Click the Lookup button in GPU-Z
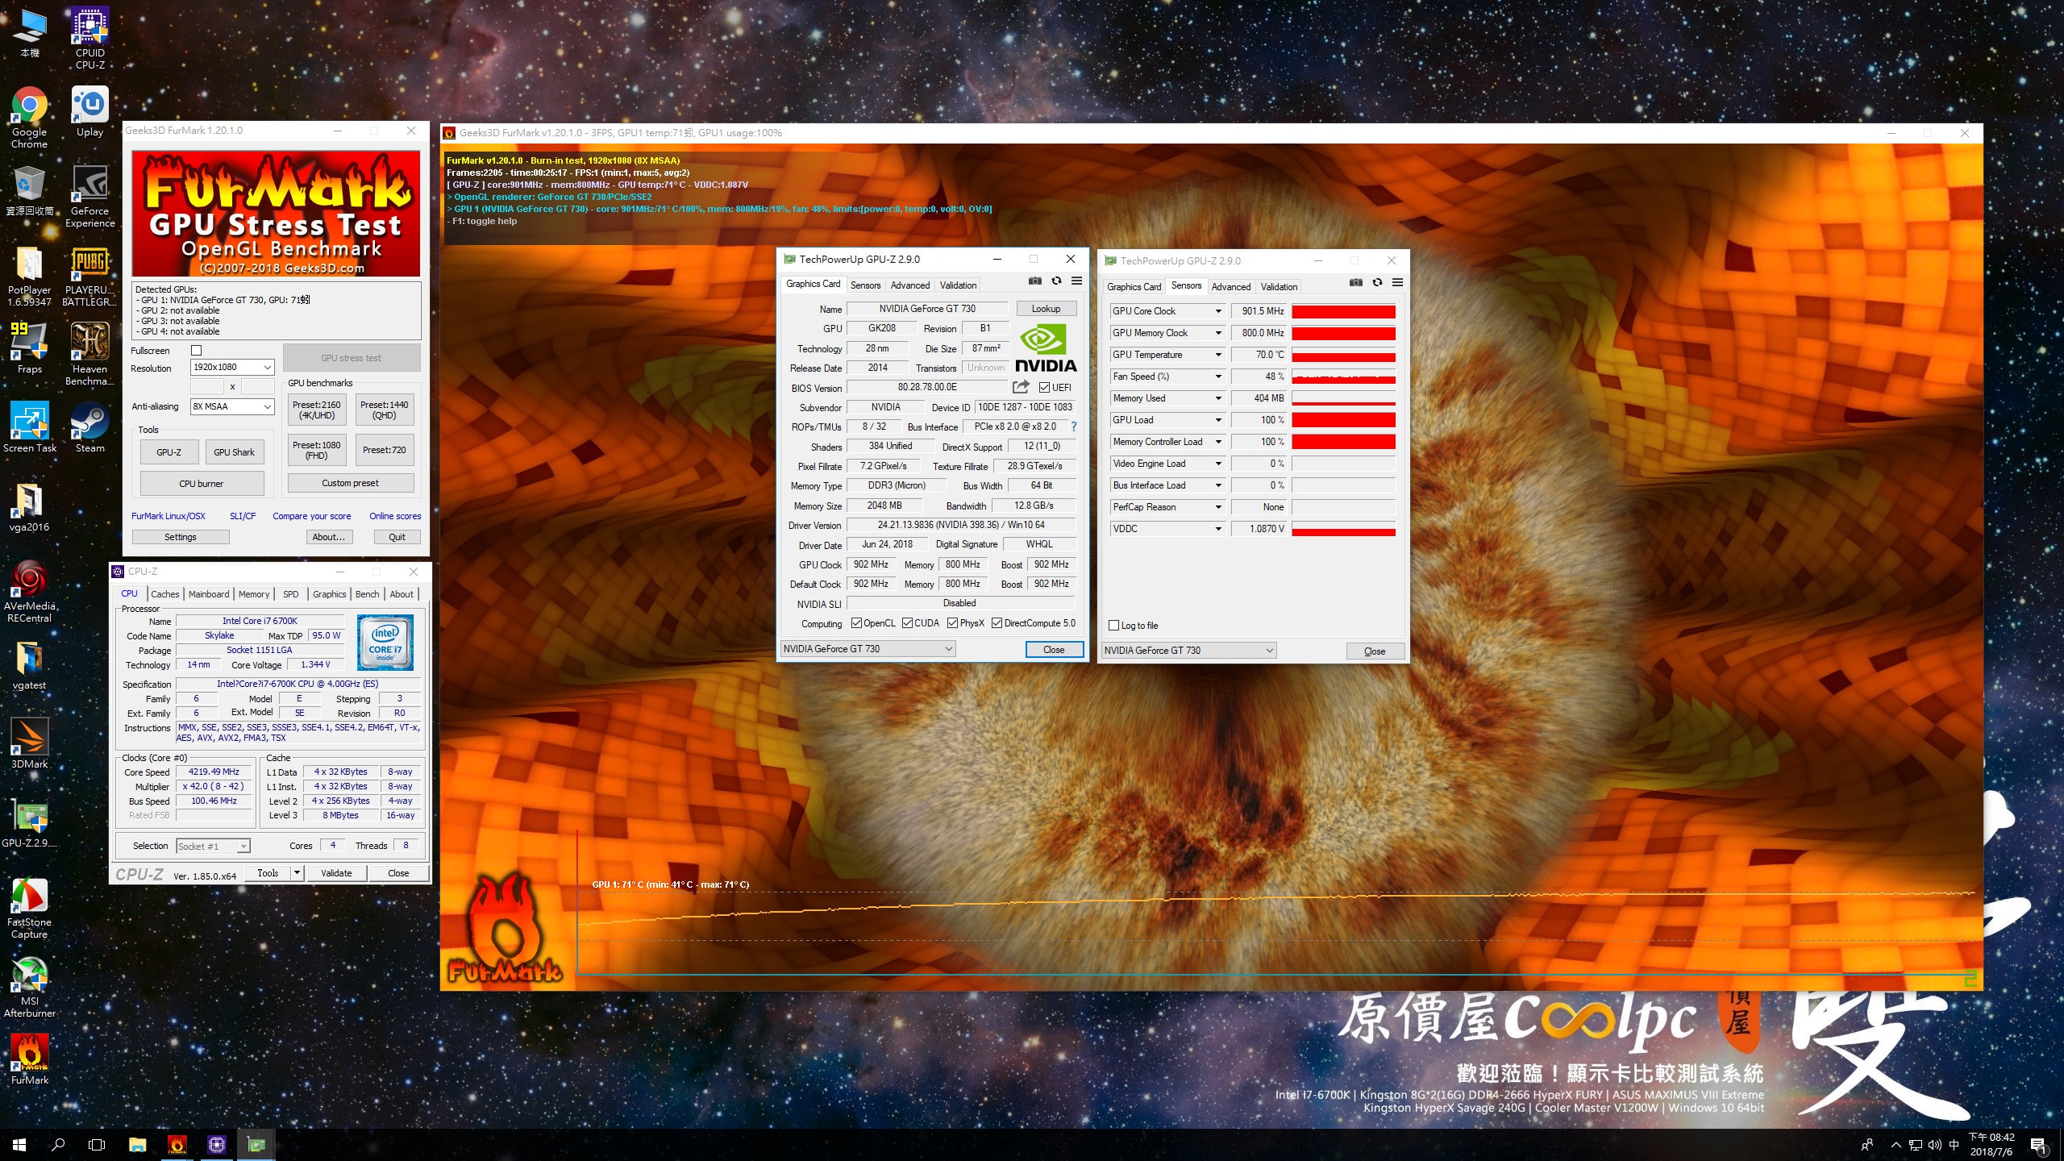The width and height of the screenshot is (2064, 1161). pyautogui.click(x=1046, y=309)
